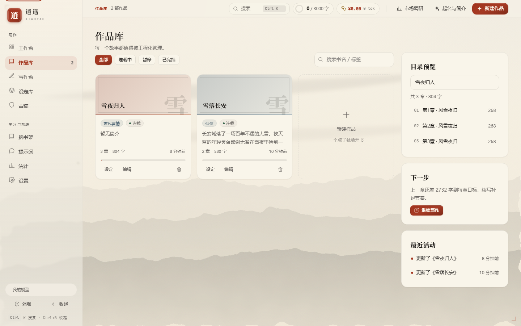This screenshot has width=521, height=326.
Task: Open the 雪夜归人 cover thumbnail
Action: click(x=143, y=95)
